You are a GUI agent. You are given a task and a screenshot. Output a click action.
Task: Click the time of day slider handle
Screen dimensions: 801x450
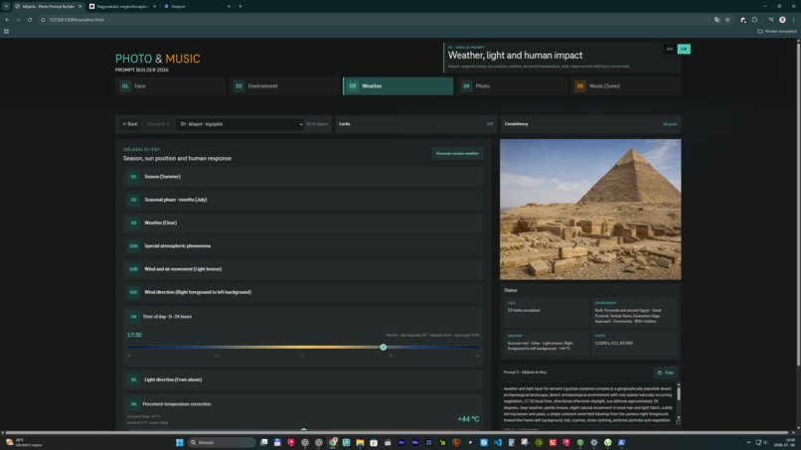(384, 348)
